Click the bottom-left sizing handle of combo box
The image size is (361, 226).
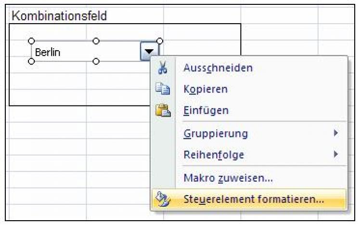click(32, 61)
